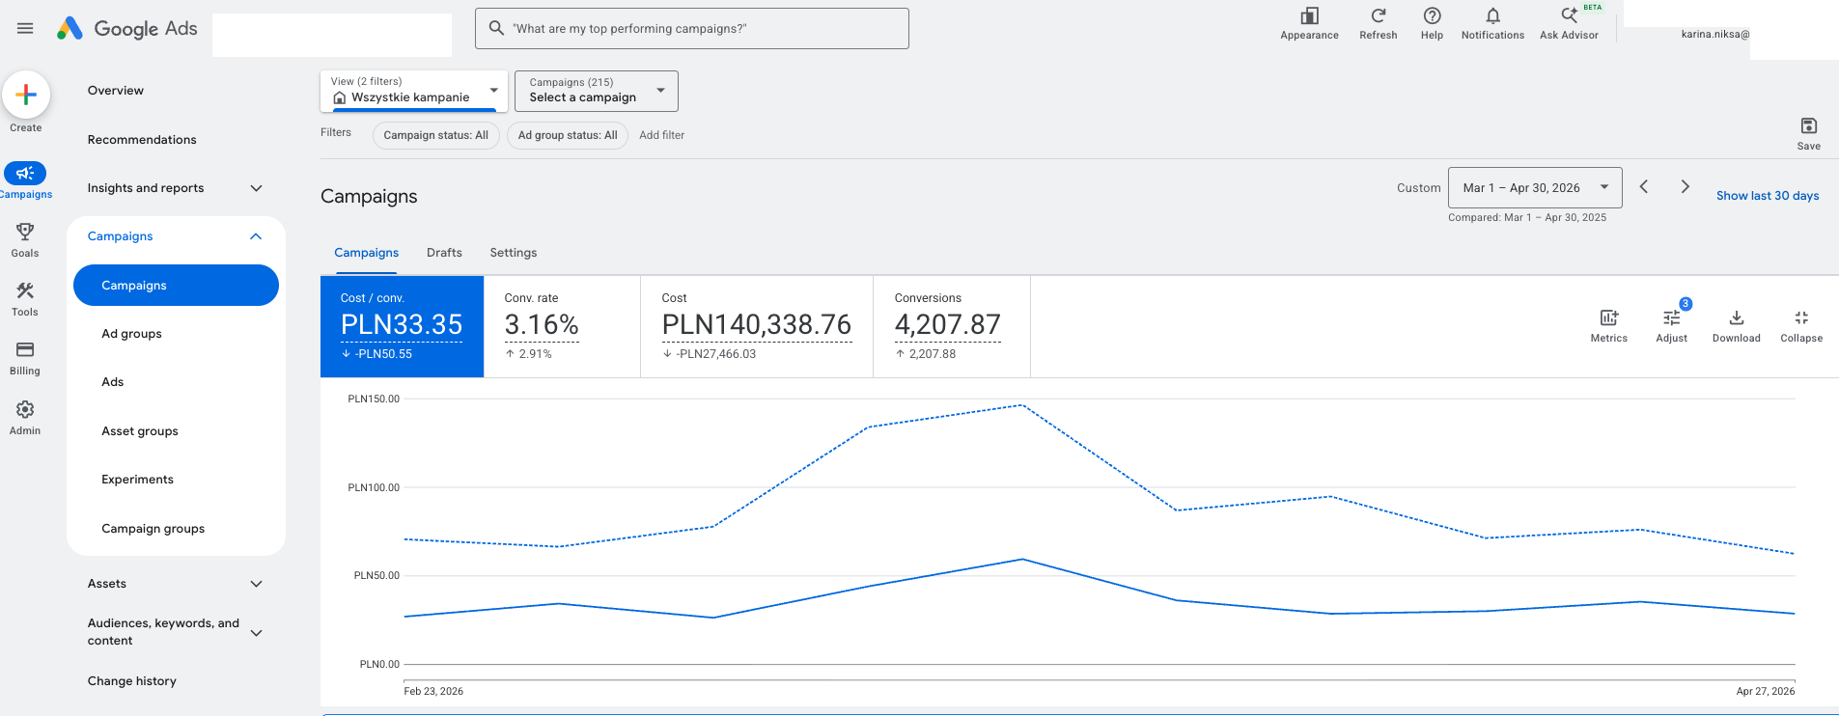Screen dimensions: 1839x716
Task: Click Add filter
Action: [662, 135]
